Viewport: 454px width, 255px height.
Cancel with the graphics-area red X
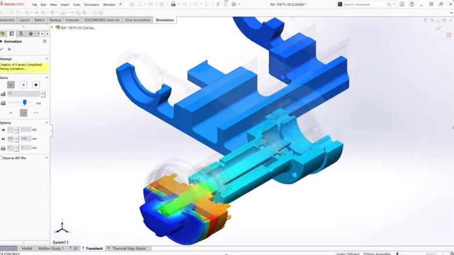[449, 35]
